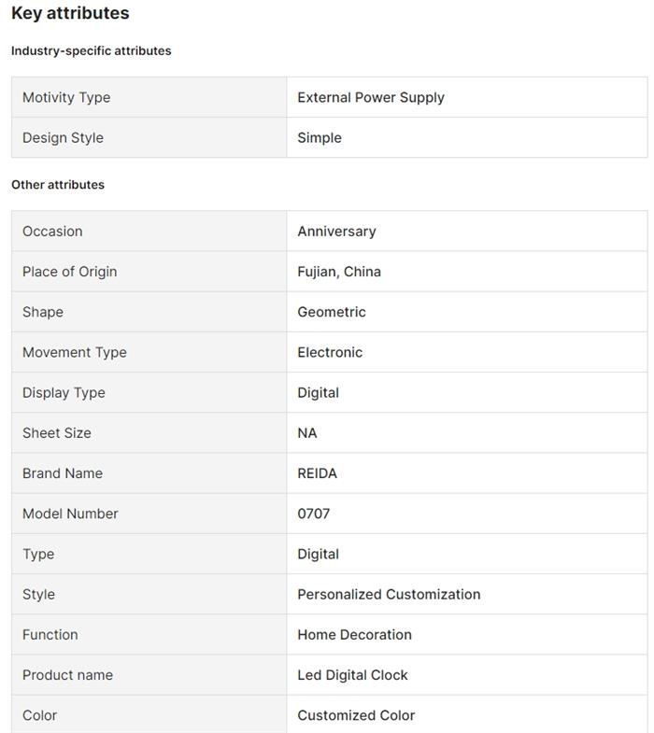Click the Geometric shape value
The height and width of the screenshot is (733, 654).
(x=332, y=312)
